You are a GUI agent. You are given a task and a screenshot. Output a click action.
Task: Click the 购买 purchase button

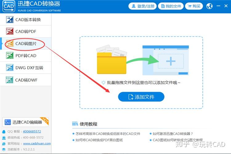194,6
